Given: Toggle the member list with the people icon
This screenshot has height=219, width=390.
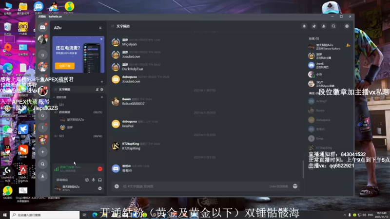Looking at the screenshot, I should (324, 26).
